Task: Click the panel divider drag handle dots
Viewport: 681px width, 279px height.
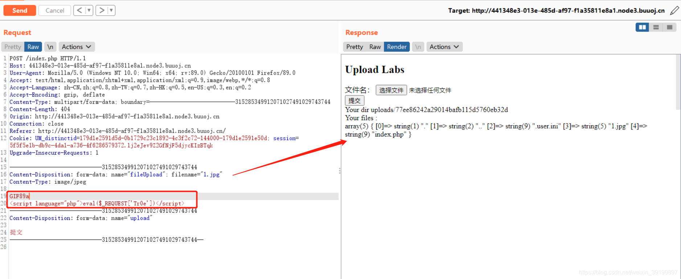Action: pos(340,171)
